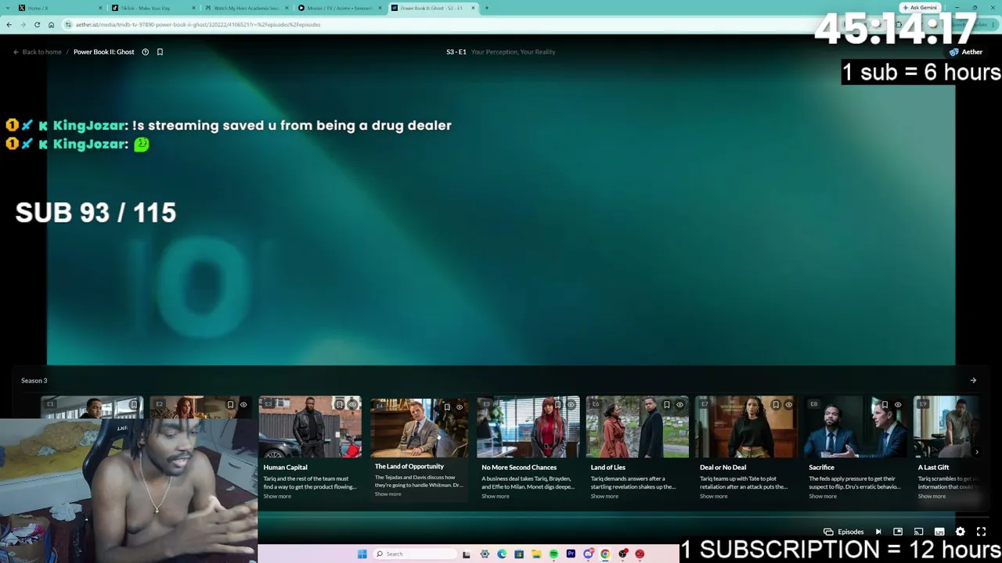
Task: Open Premiere Pro from the taskbar
Action: click(x=571, y=554)
